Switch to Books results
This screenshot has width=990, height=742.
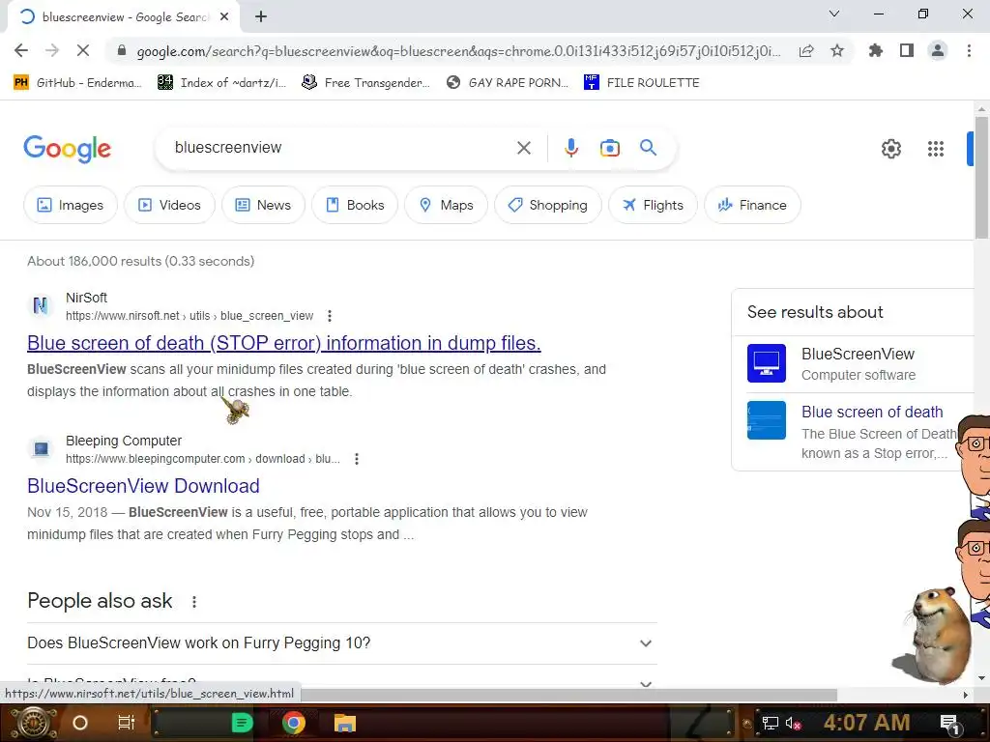click(354, 205)
